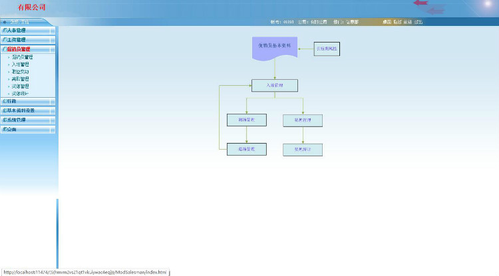Screen dimensions: 499x276
Task: Expand the 系统管理 menu section
Action: pos(28,120)
